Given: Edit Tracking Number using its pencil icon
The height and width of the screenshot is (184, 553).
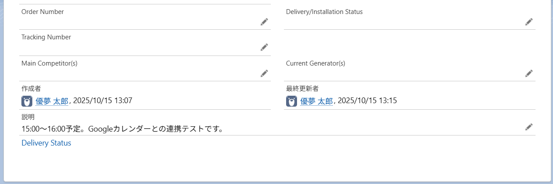Looking at the screenshot, I should coord(264,47).
